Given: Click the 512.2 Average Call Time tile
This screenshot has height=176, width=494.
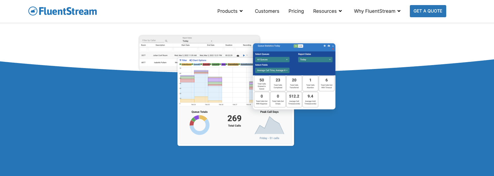Looking at the screenshot, I should pos(294,100).
